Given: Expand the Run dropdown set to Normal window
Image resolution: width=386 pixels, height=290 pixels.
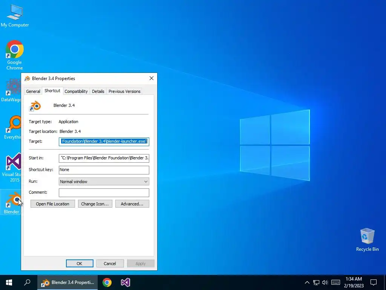Looking at the screenshot, I should 104,182.
